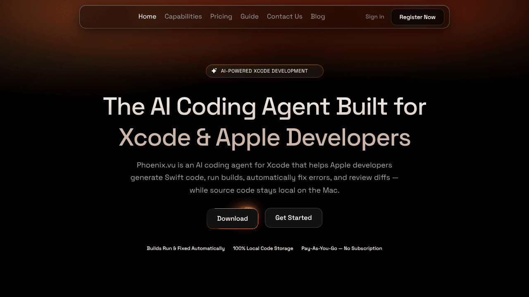Click the headline line 'Xcode & Apple Developers'
Viewport: 529px width, 297px height.
click(x=264, y=137)
